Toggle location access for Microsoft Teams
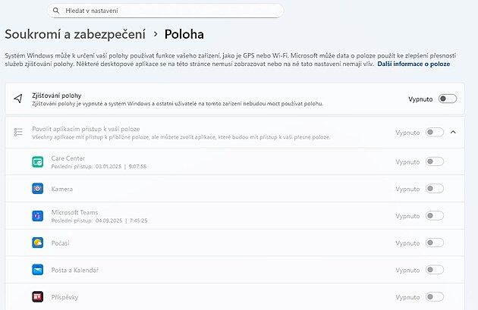 click(435, 216)
